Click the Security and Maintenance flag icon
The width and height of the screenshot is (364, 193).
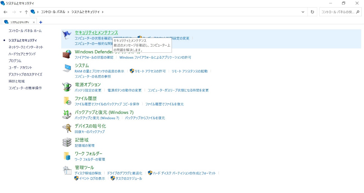(x=67, y=34)
